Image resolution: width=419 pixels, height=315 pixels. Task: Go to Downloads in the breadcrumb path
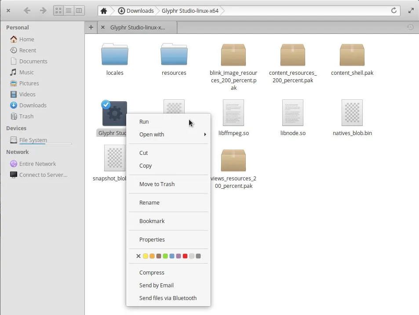point(136,11)
